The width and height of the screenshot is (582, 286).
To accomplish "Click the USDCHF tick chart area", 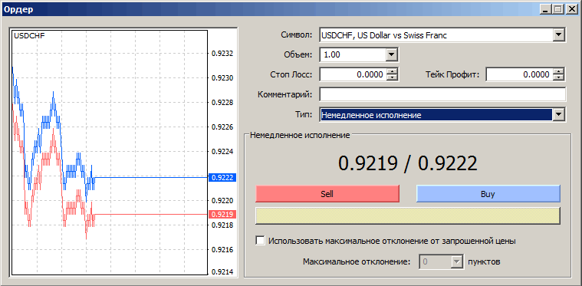I will coord(110,152).
